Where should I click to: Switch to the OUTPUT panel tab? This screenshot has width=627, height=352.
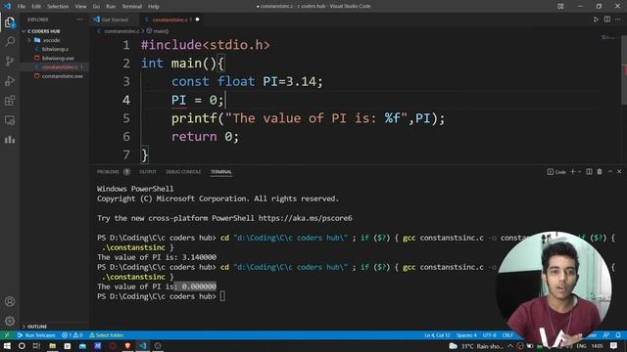pyautogui.click(x=148, y=172)
